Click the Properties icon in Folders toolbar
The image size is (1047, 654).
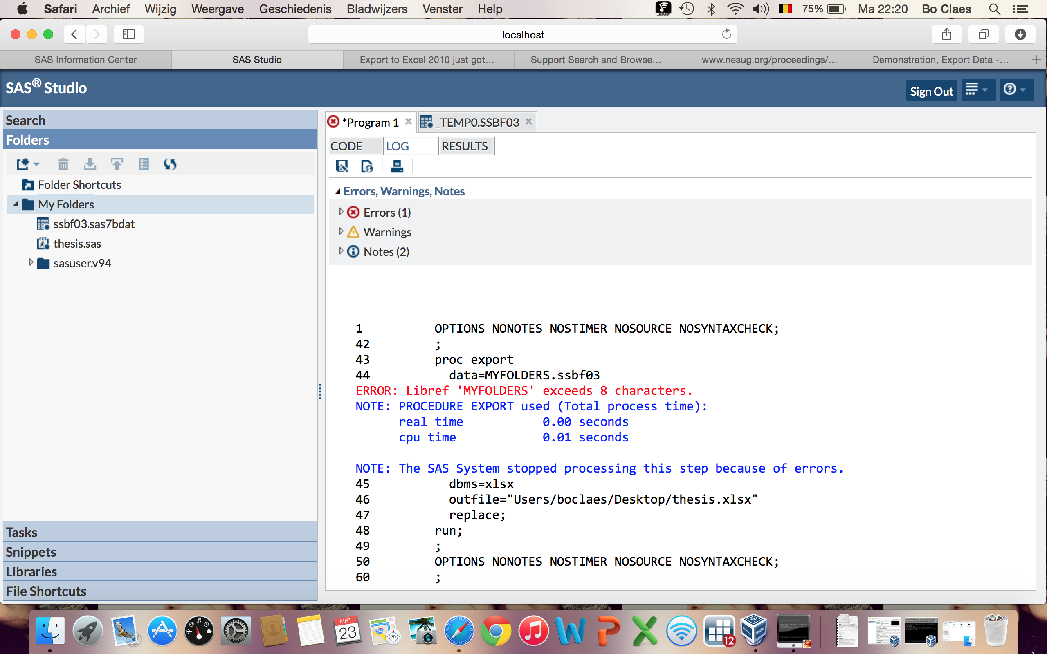tap(144, 164)
